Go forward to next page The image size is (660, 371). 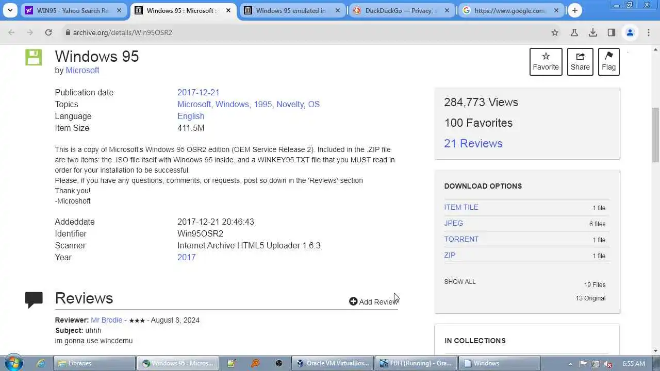30,32
